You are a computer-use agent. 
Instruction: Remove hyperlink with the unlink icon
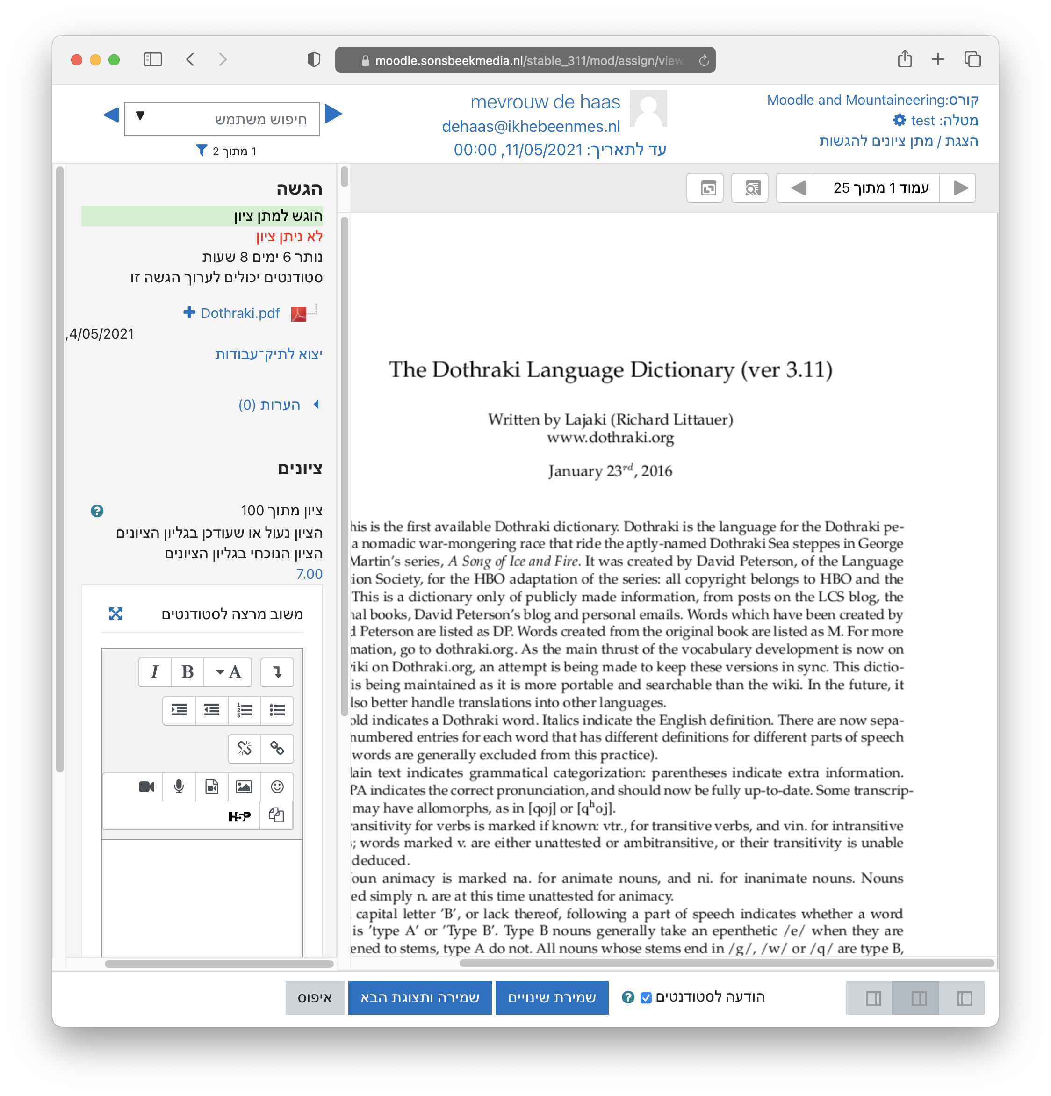245,748
